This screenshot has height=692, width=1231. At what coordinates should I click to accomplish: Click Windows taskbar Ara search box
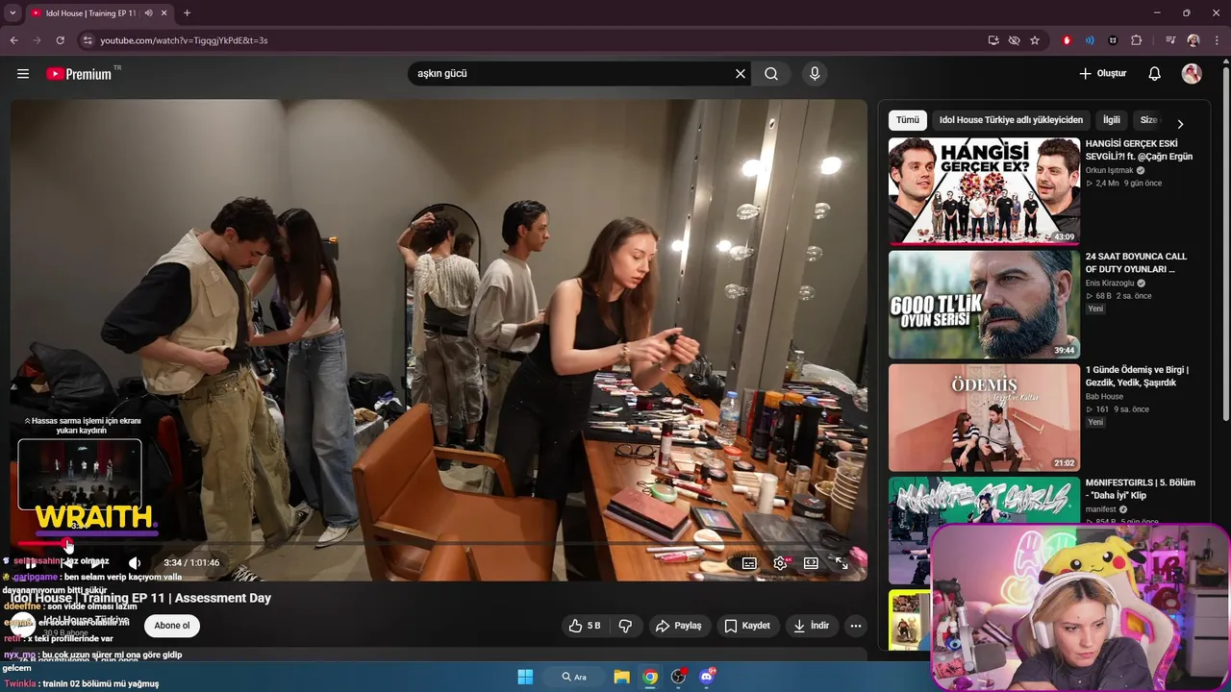tap(572, 677)
